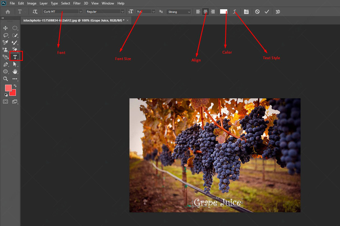Open the Regular font style dropdown

(105, 12)
